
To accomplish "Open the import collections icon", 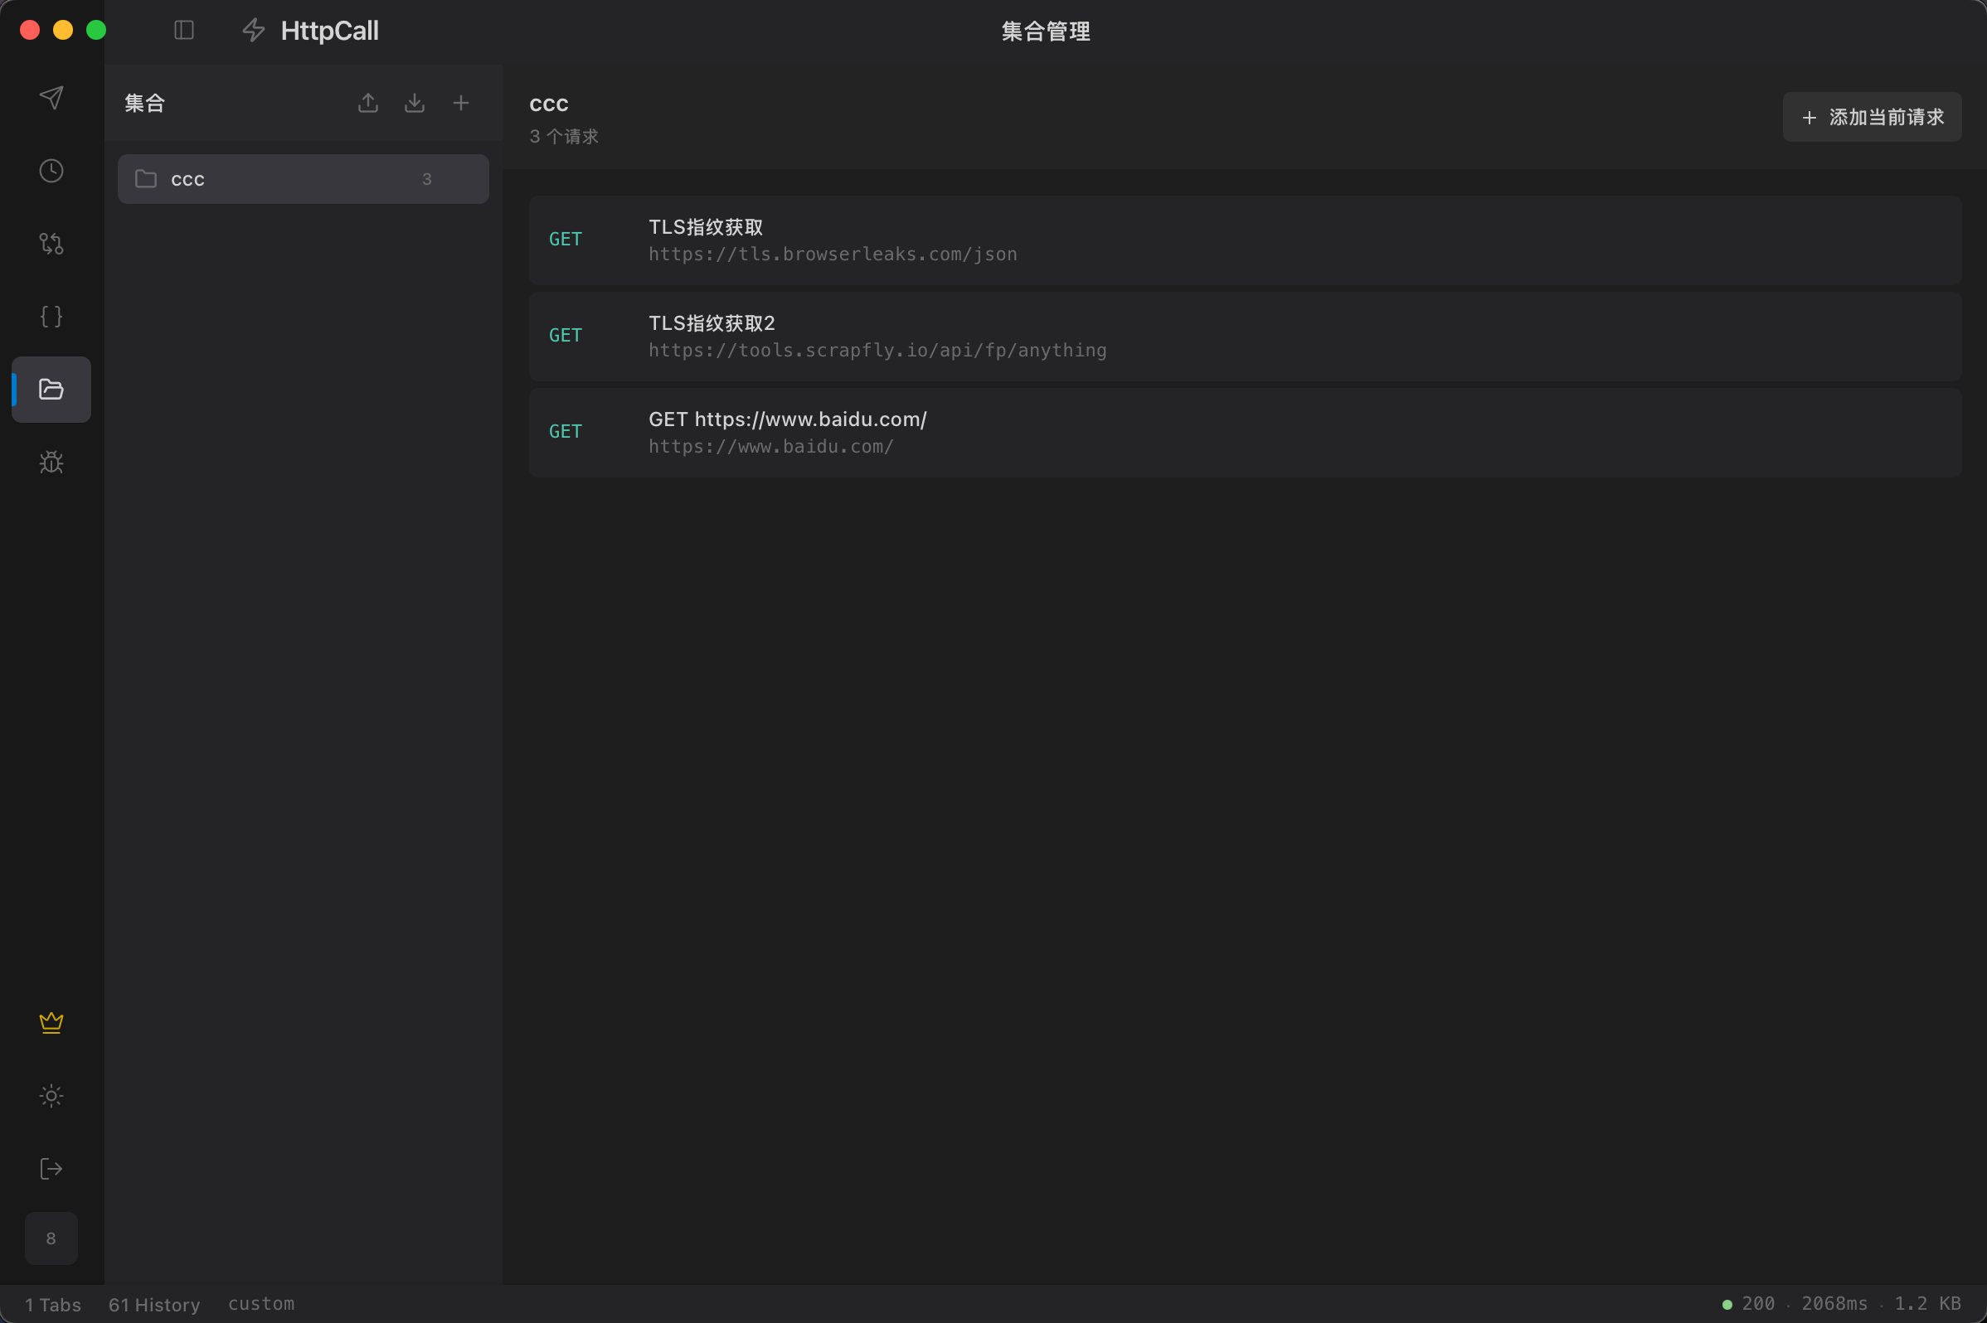I will coord(415,102).
